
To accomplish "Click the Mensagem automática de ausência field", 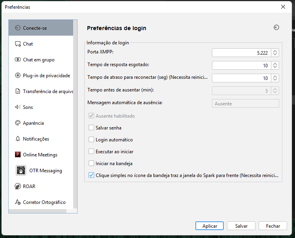I will 246,103.
